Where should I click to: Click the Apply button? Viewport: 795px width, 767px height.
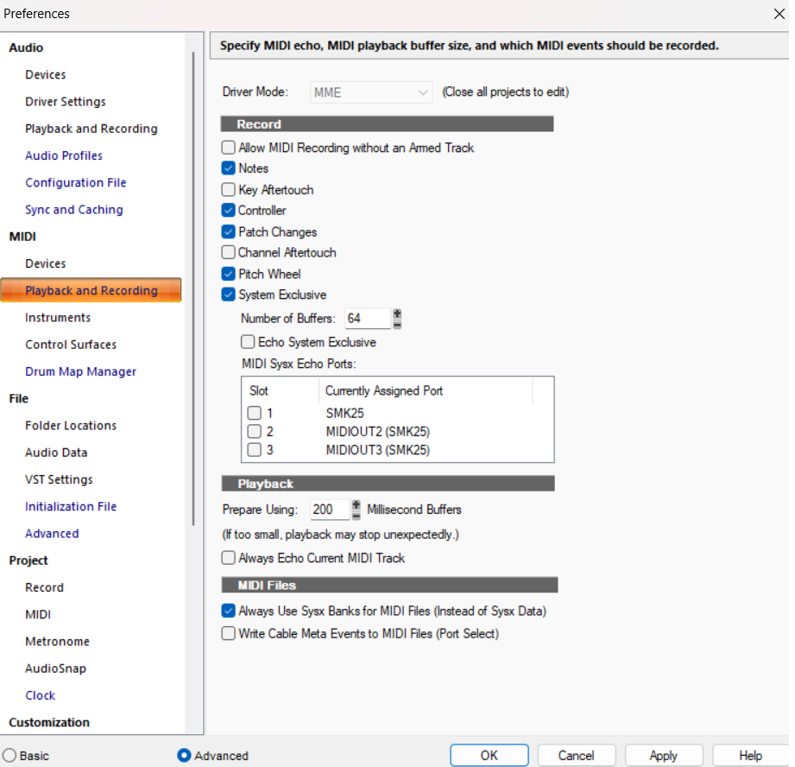663,756
